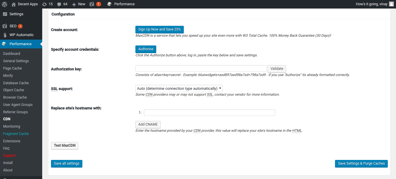Click the WordPress logo icon
The image size is (396, 179).
pos(4,4)
